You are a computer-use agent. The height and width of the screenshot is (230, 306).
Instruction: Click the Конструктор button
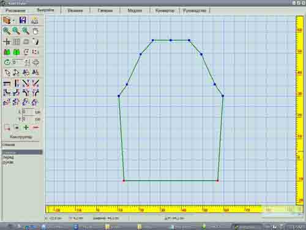point(21,137)
